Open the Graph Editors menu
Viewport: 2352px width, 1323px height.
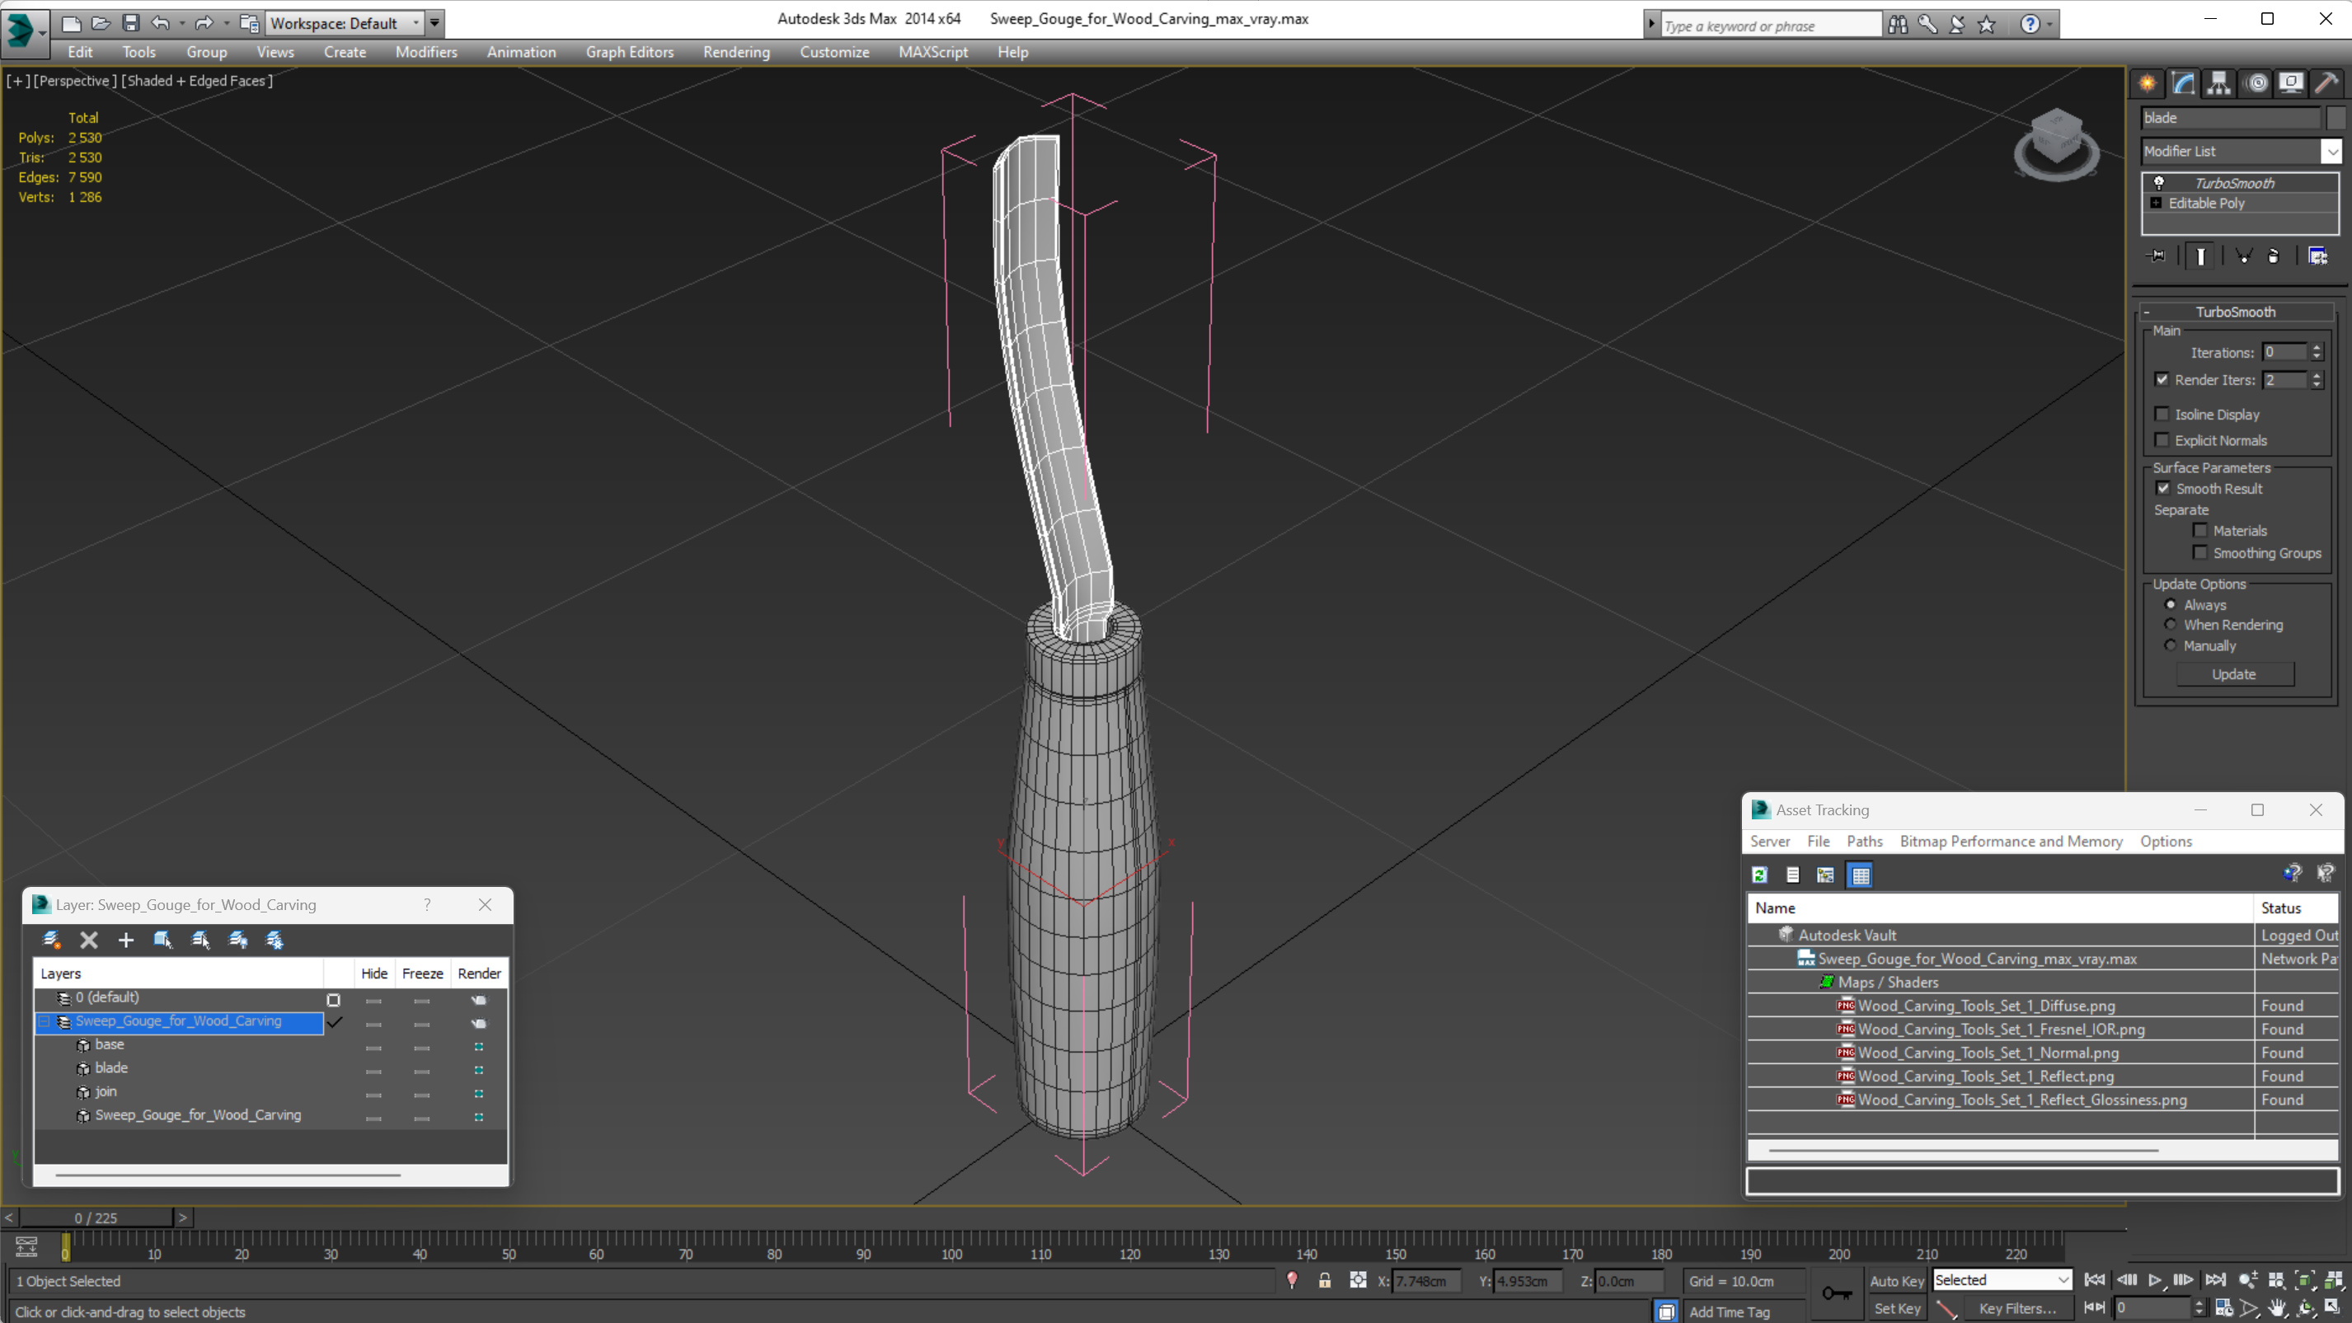click(629, 52)
